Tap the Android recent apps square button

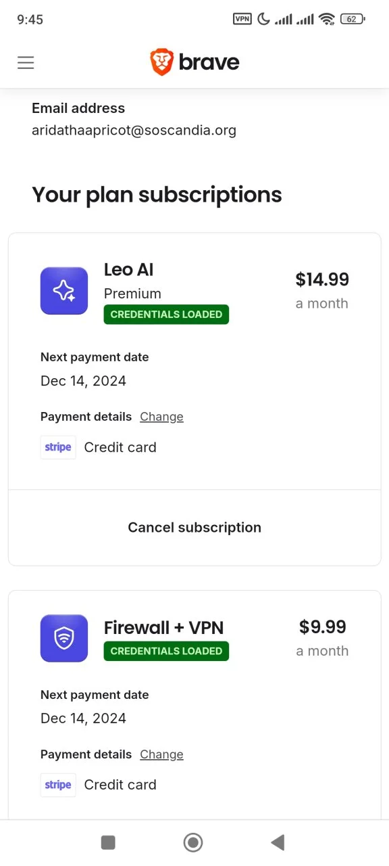point(108,842)
